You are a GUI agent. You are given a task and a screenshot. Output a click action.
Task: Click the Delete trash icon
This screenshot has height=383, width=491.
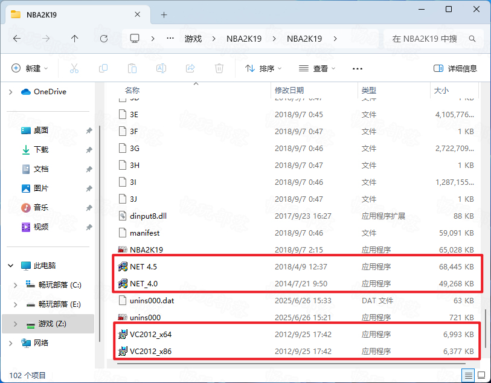point(219,68)
